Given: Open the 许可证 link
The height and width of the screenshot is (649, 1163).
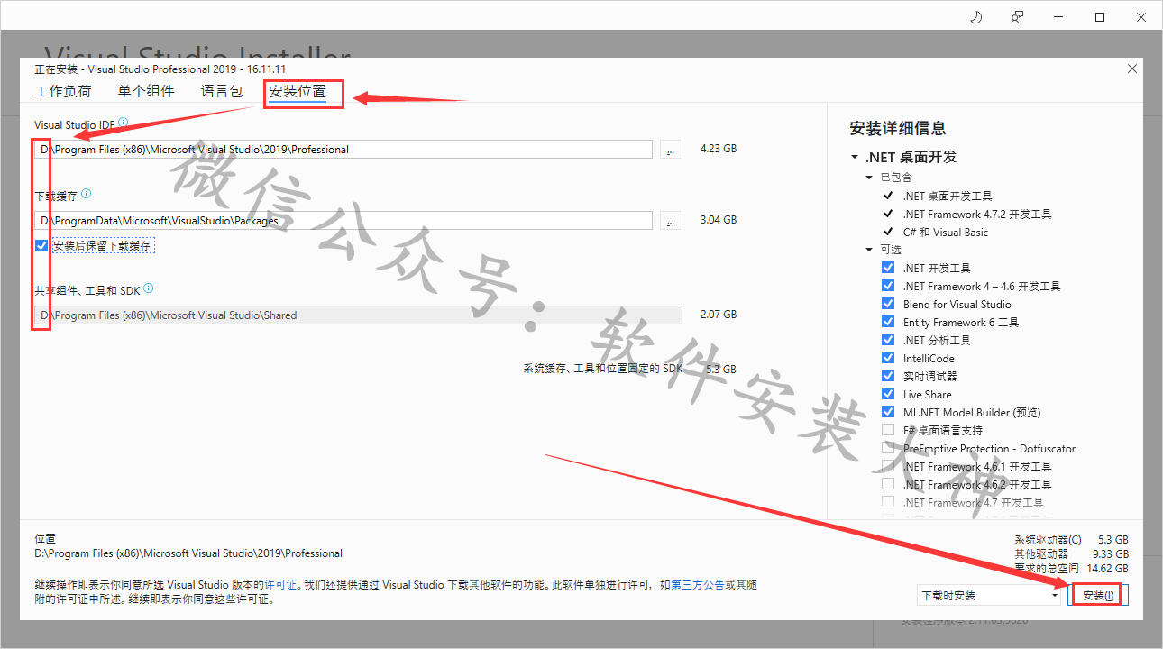Looking at the screenshot, I should [x=279, y=585].
